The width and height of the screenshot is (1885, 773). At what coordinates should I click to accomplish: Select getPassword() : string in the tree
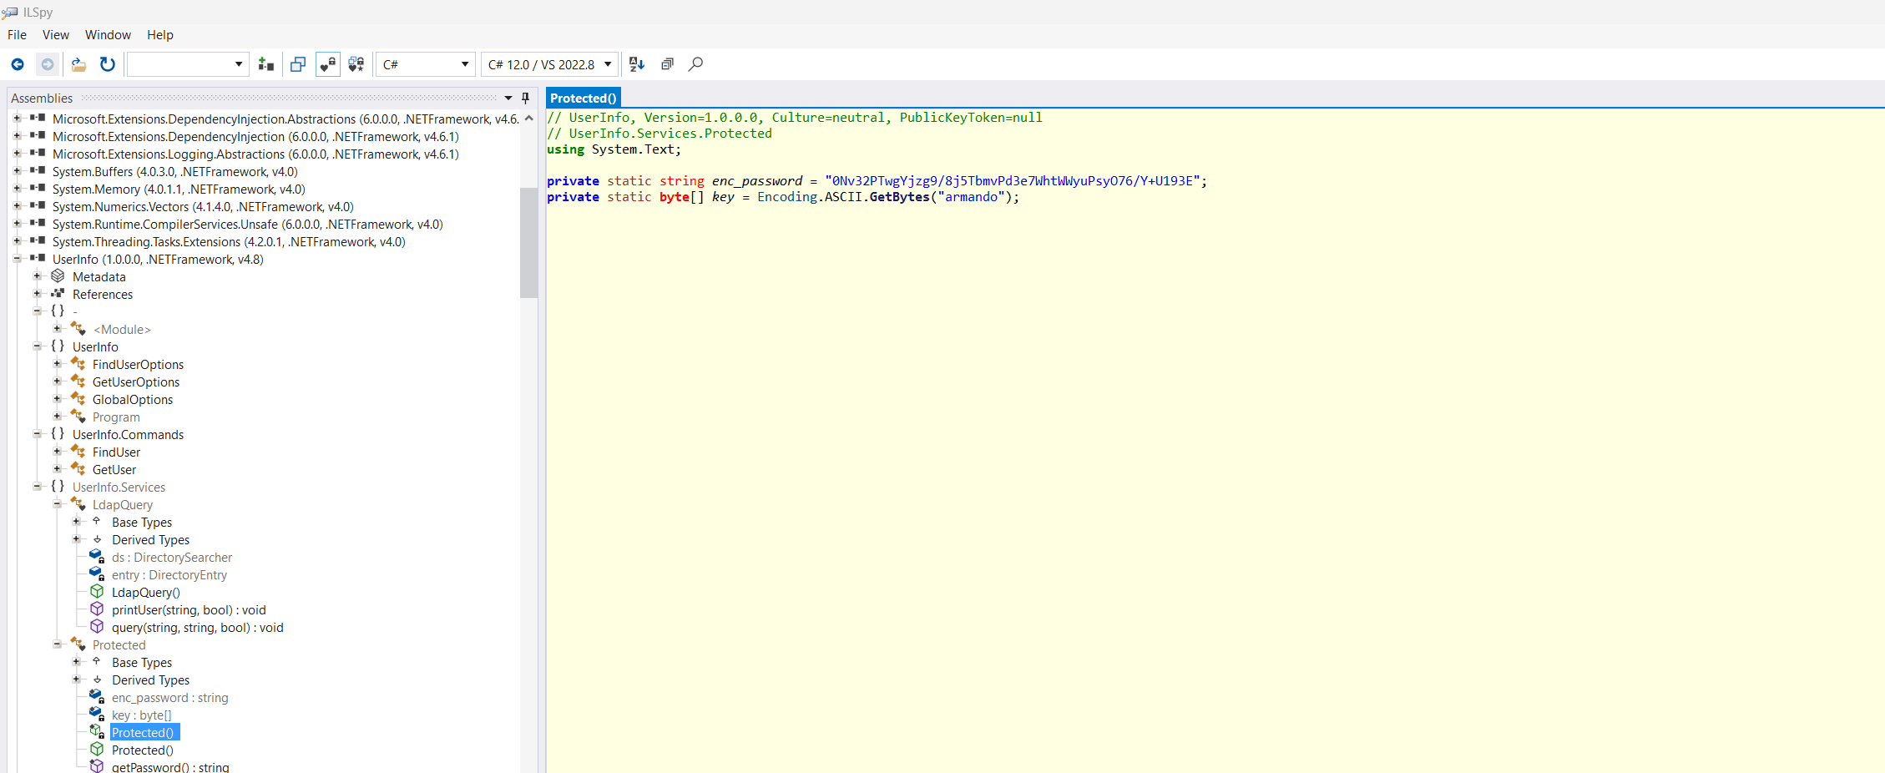click(x=170, y=766)
